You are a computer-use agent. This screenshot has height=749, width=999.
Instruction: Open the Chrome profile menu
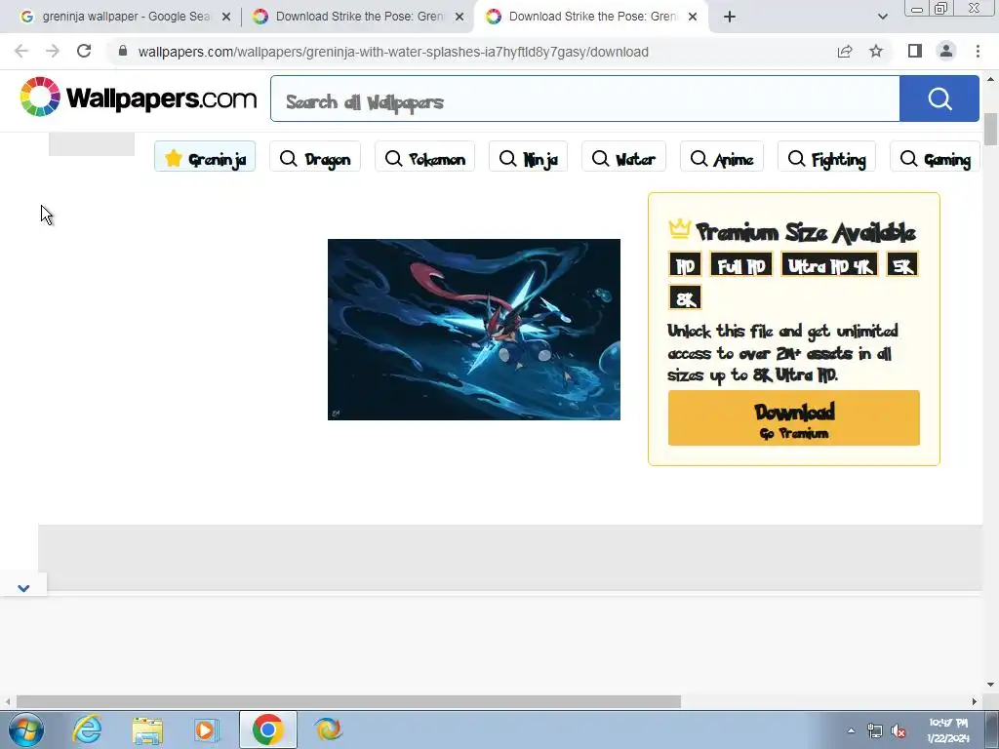946,51
